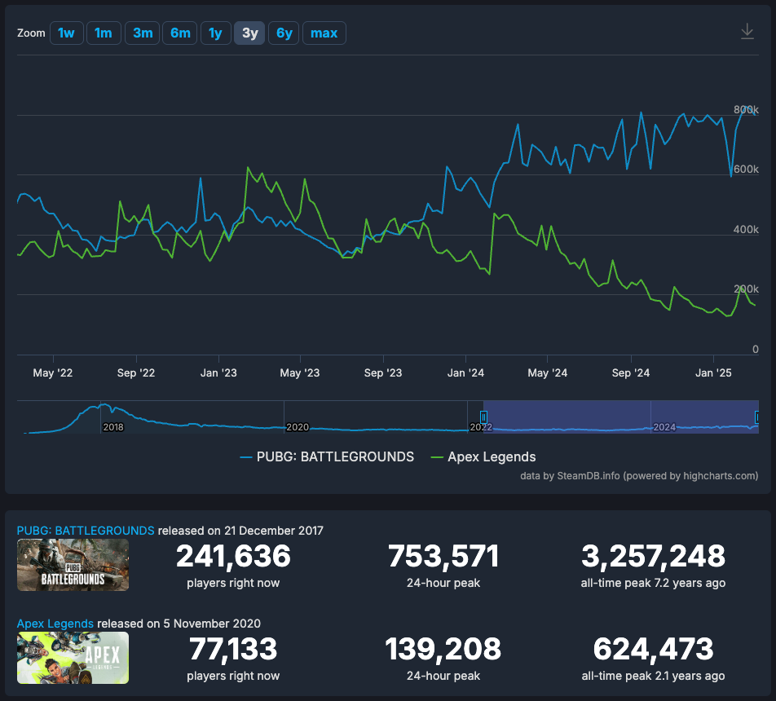Click the Sep '23 x-axis label
The height and width of the screenshot is (701, 776).
click(383, 373)
